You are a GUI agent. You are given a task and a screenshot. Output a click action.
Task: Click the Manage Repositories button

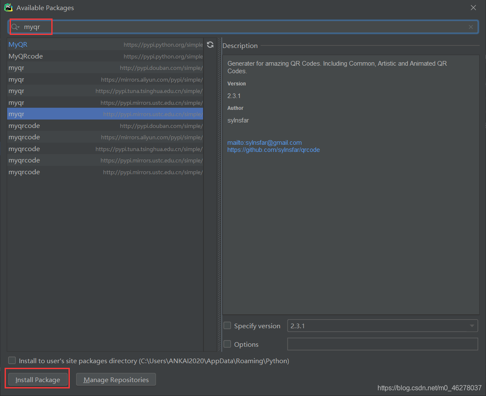pos(116,380)
